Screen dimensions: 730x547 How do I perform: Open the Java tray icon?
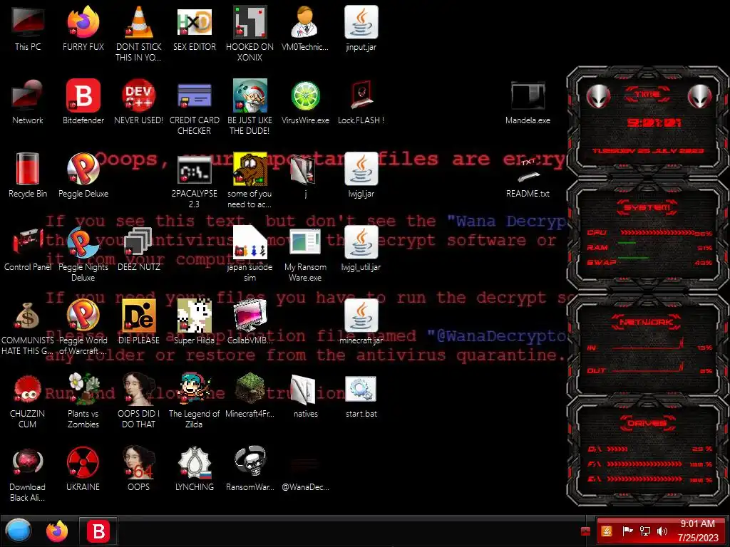click(x=607, y=531)
